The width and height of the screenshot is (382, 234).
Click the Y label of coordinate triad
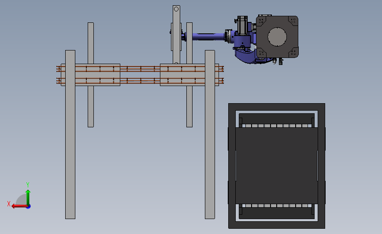(28, 185)
